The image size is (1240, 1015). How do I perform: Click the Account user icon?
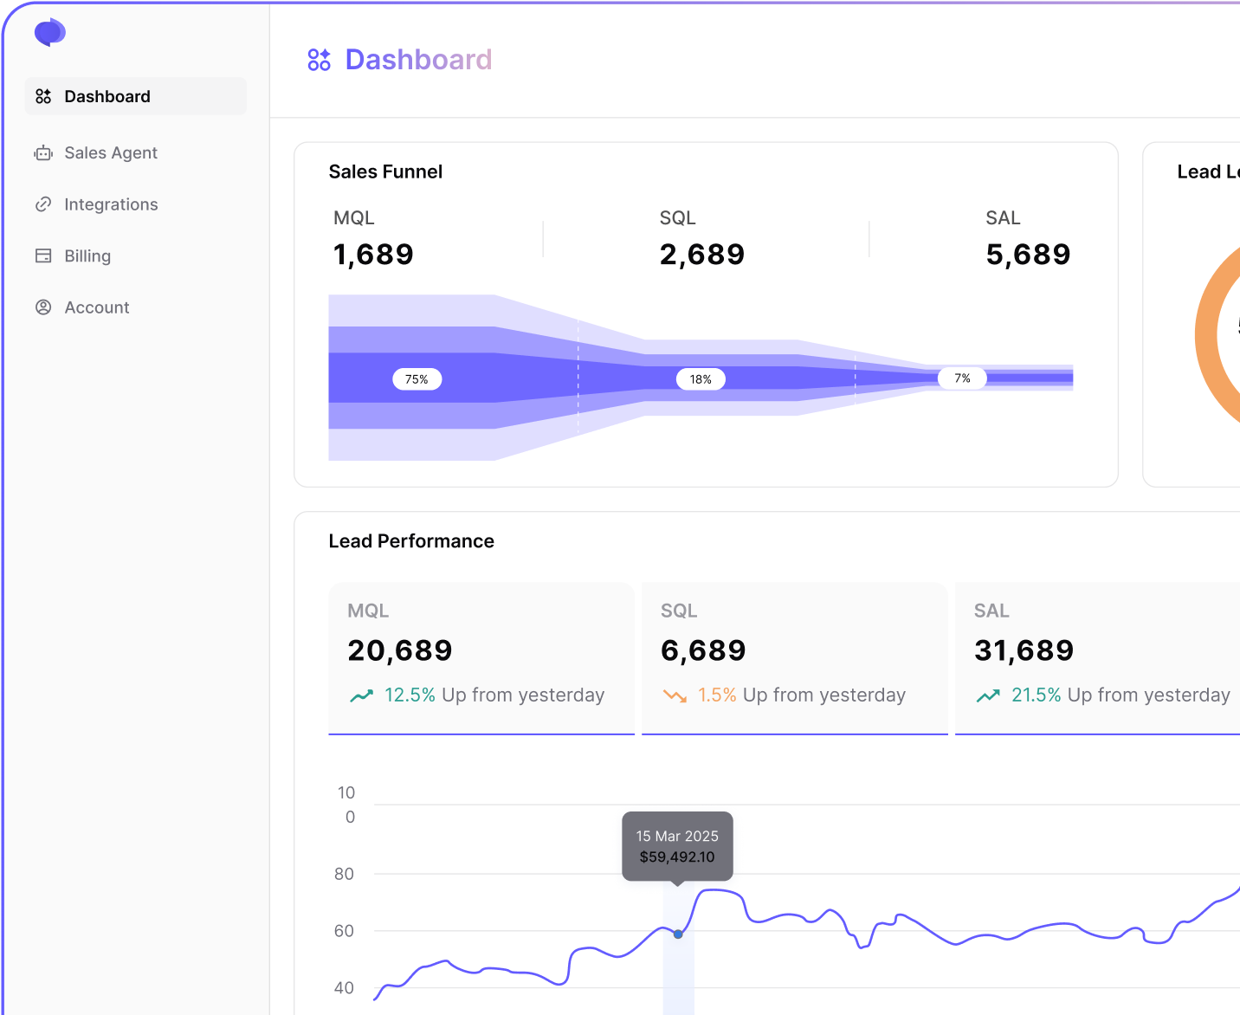pyautogui.click(x=43, y=307)
